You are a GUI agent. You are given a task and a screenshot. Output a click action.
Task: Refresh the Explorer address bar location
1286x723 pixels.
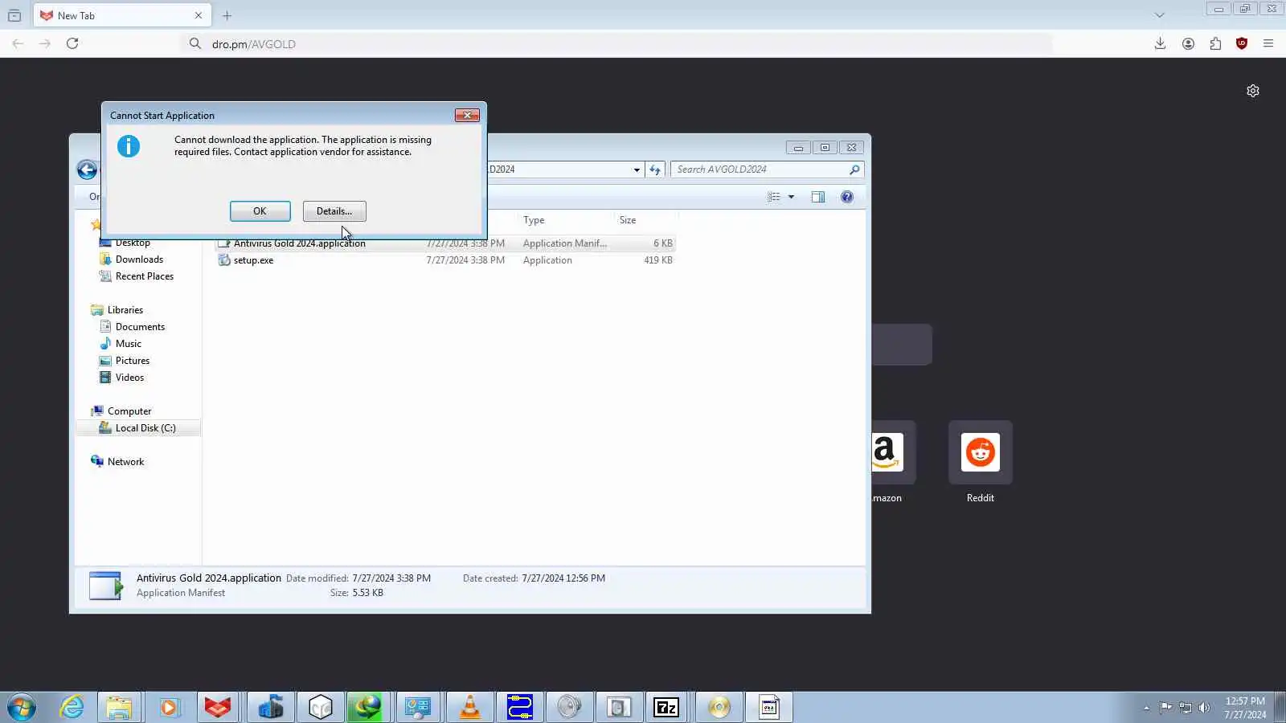pos(655,170)
